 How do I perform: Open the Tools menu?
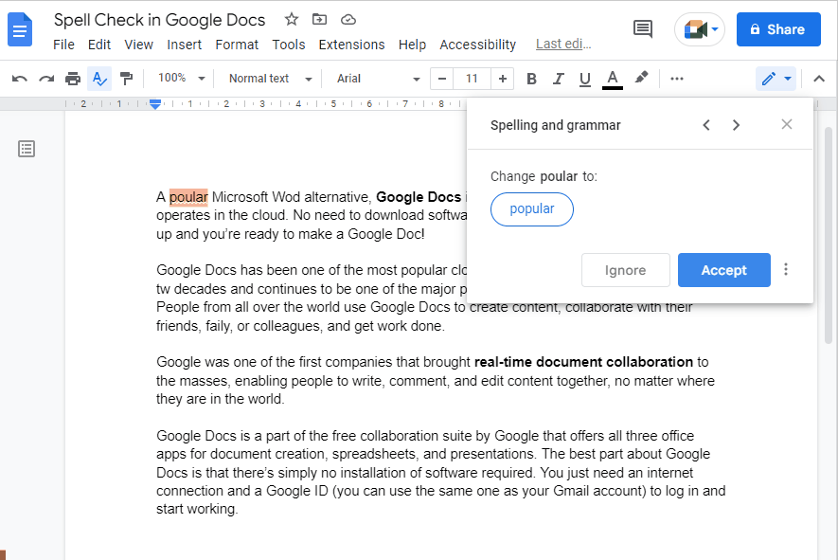click(x=289, y=45)
